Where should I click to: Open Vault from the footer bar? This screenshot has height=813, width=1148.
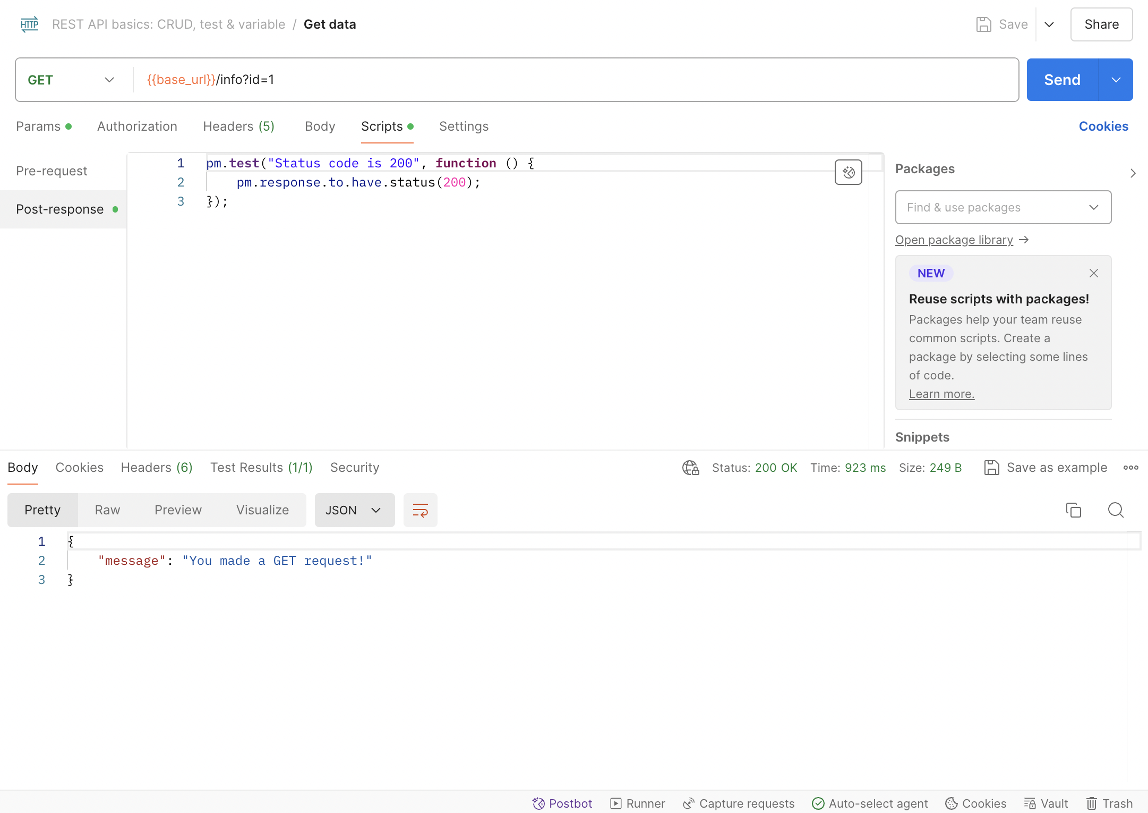coord(1046,803)
